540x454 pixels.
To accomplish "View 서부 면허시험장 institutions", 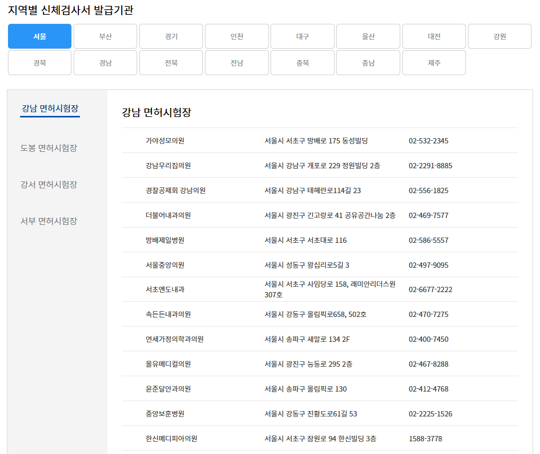I will coord(49,221).
